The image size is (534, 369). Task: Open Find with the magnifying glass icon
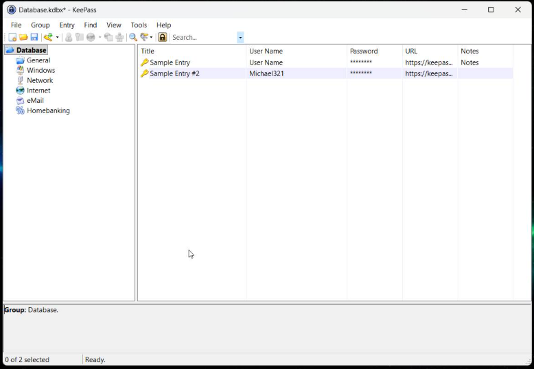(x=133, y=37)
